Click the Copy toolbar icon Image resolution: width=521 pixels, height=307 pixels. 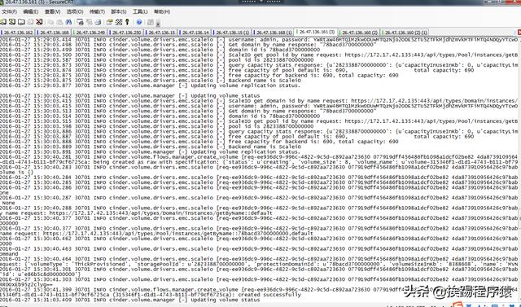click(x=50, y=22)
